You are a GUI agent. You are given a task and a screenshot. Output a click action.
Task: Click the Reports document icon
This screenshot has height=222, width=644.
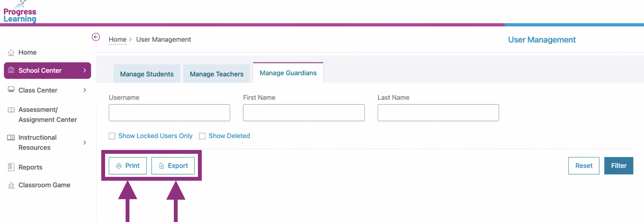(x=11, y=167)
